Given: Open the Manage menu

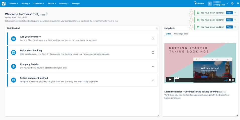Looking at the screenshot, I should click(x=76, y=3).
